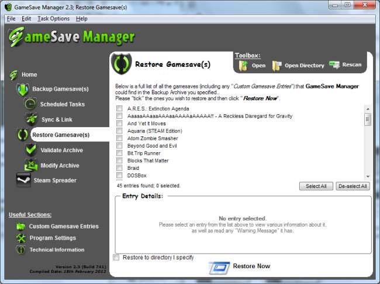The image size is (380, 284).
Task: Go to Home section
Action: point(29,74)
